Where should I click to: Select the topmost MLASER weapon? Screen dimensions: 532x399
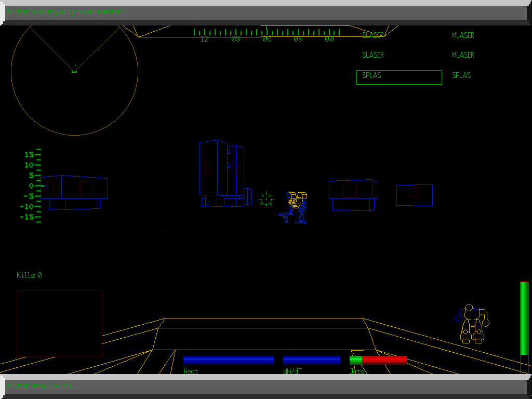point(463,35)
